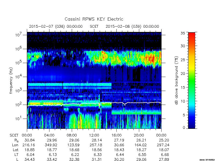Click the rainbow color scale bar
This screenshot has height=161, width=215.
tap(192, 80)
